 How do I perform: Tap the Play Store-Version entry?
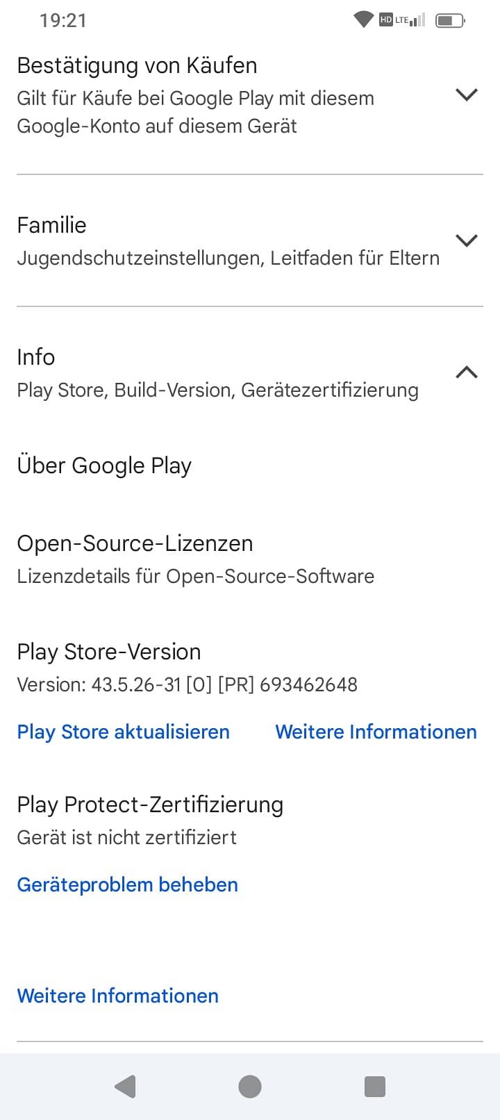109,652
